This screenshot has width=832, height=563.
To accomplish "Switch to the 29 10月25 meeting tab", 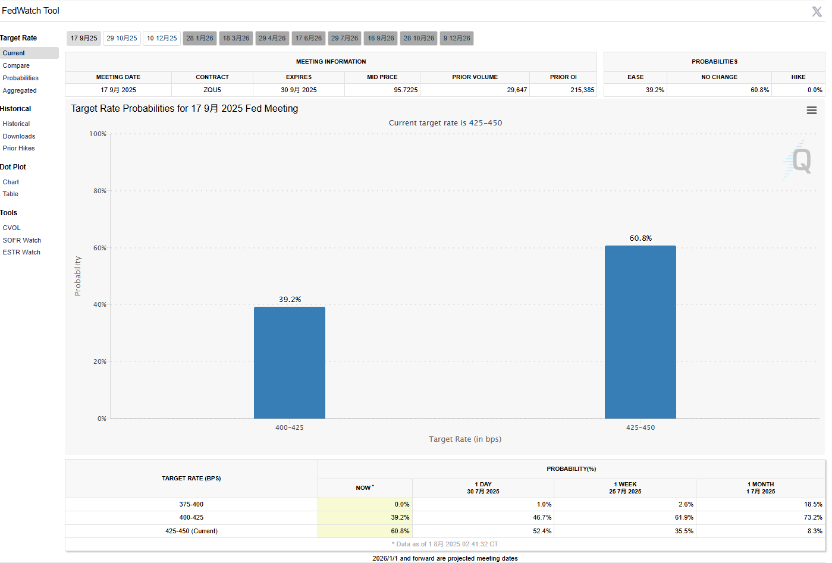I will pyautogui.click(x=122, y=38).
